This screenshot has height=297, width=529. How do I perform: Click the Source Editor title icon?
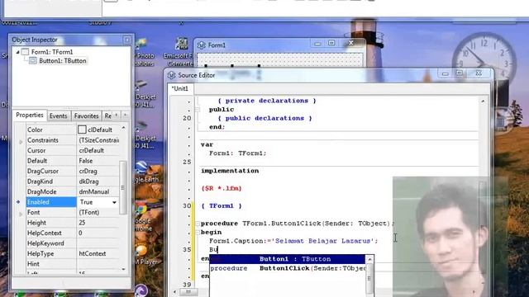click(x=171, y=75)
